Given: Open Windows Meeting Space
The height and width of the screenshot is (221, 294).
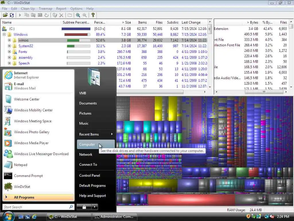Looking at the screenshot, I should point(38,121).
